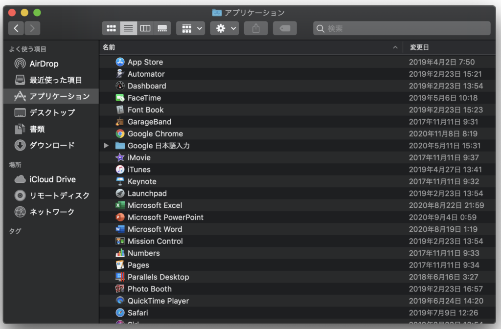501x329 pixels.
Task: Expand the Google 日本語入力 folder triangle
Action: tap(106, 146)
